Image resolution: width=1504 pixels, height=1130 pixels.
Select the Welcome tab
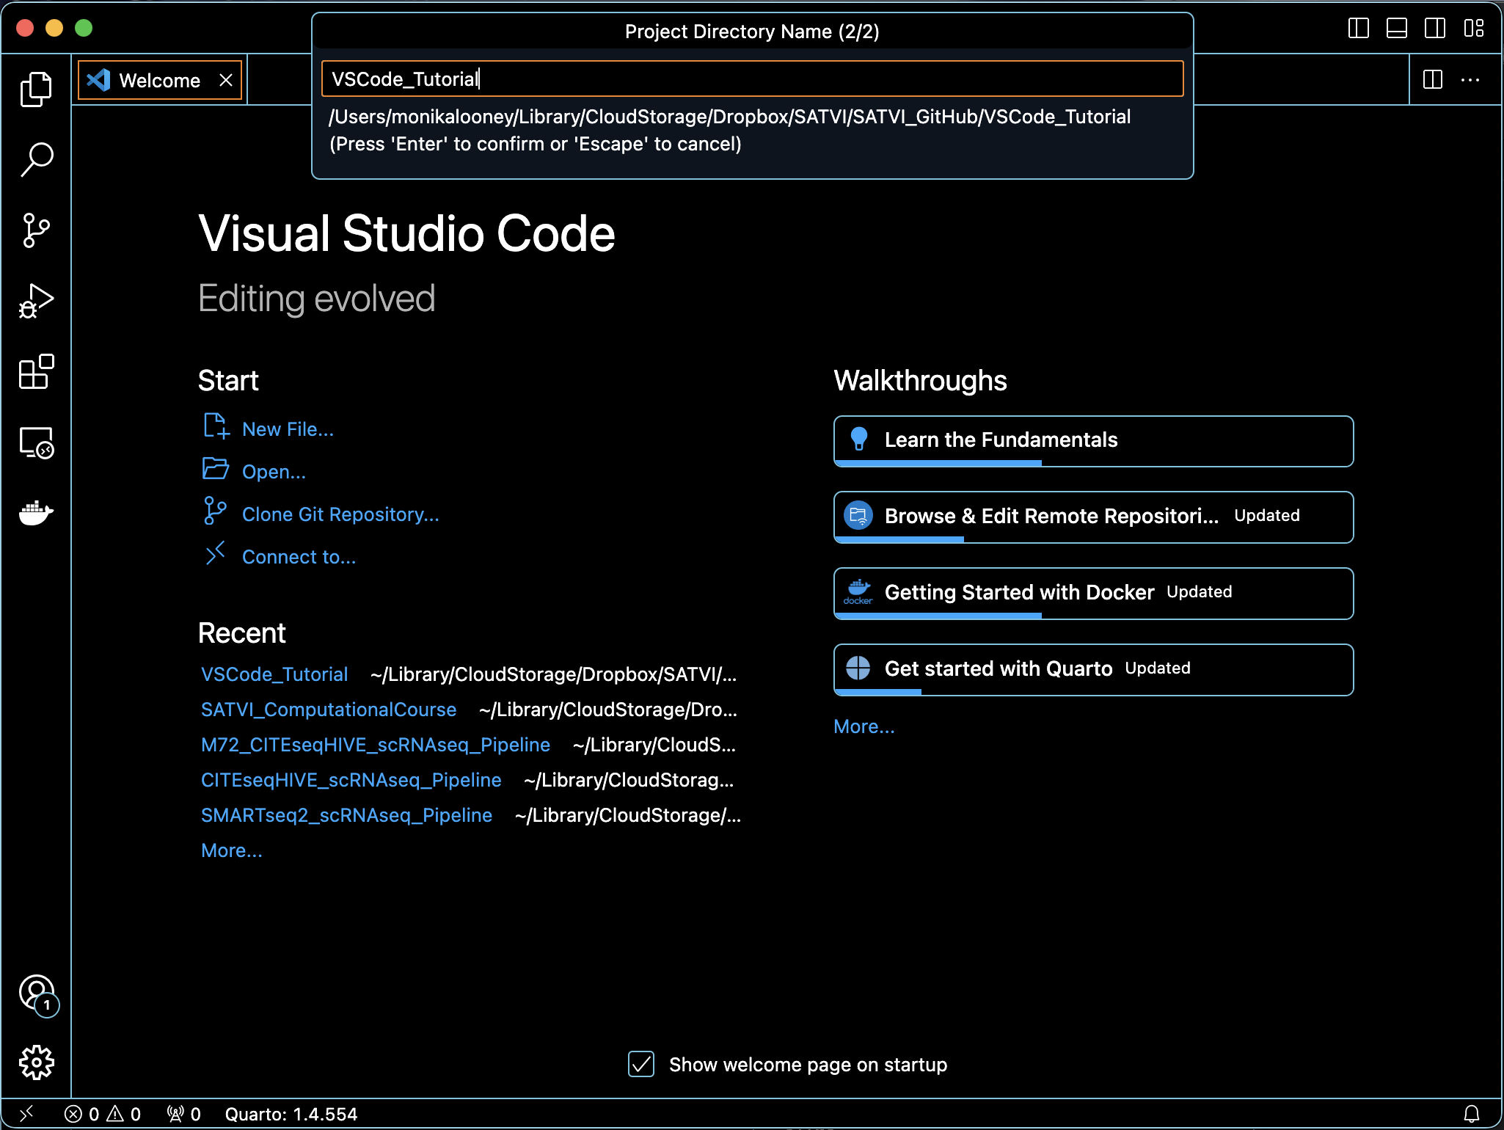coord(160,80)
